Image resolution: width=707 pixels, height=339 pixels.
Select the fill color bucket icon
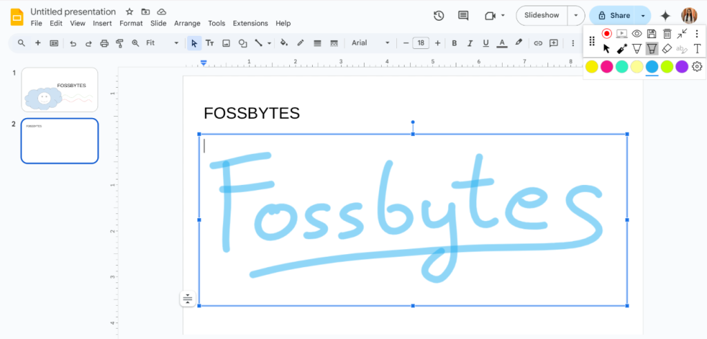tap(283, 43)
